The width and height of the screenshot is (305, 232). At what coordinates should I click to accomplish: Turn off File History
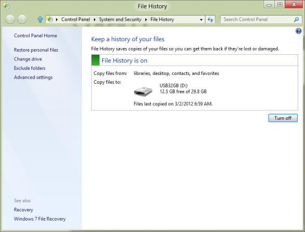[x=283, y=118]
